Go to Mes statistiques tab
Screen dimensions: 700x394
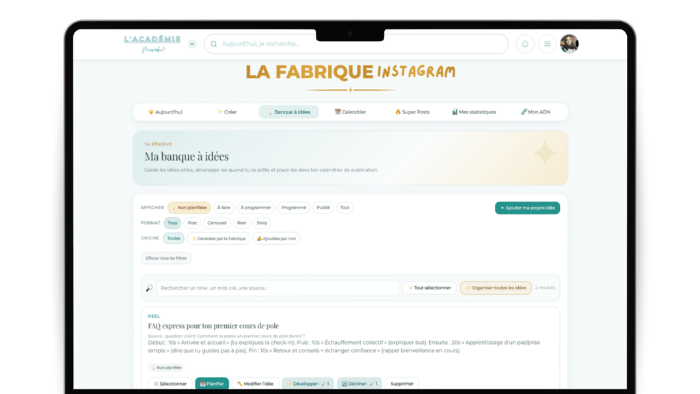point(474,112)
